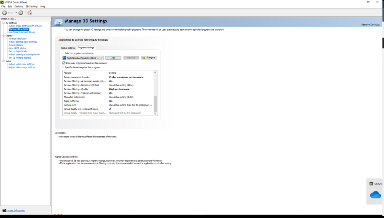
Task: Select Triple buffering row
Action: coord(108,101)
